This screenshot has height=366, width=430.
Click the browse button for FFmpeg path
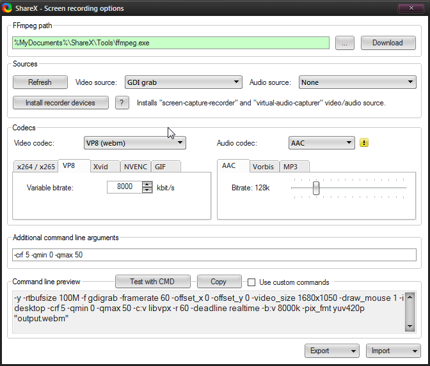pos(344,43)
